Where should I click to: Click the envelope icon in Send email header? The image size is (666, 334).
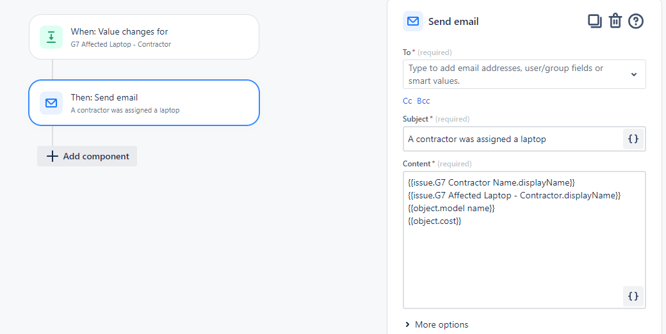(x=413, y=21)
